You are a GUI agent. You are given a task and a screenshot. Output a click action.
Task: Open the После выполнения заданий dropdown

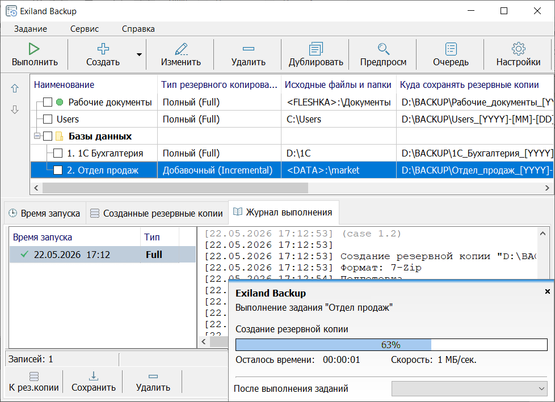(469, 388)
